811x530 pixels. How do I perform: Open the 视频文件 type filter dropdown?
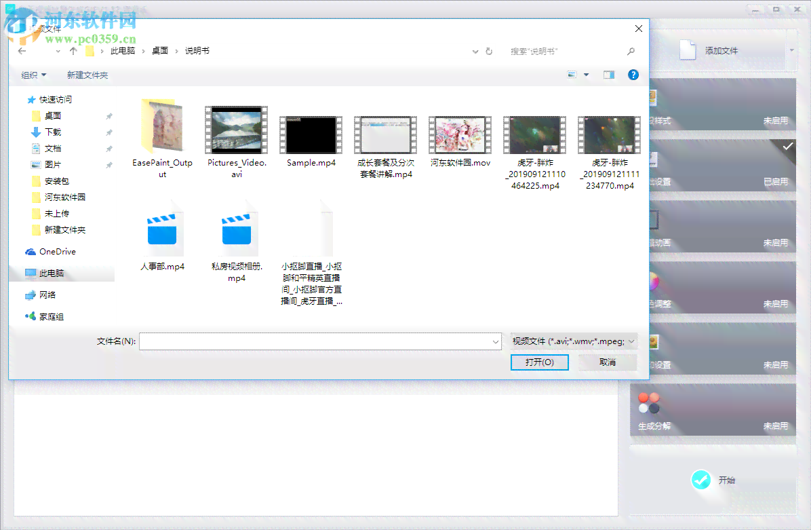tap(574, 341)
